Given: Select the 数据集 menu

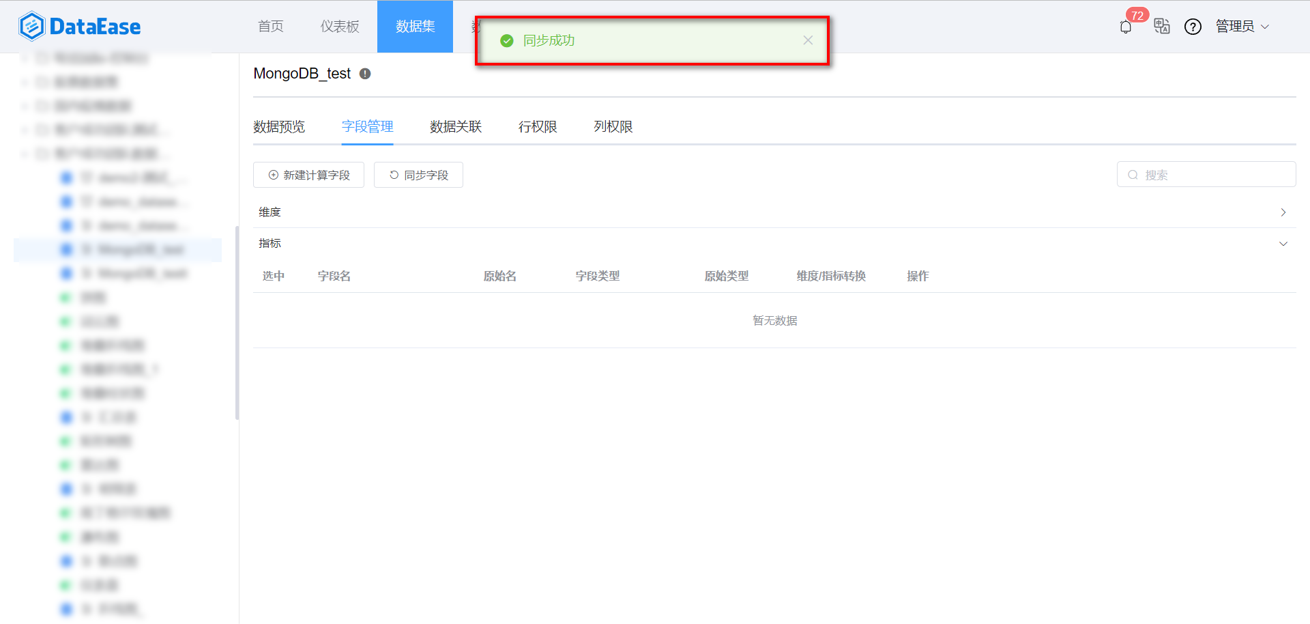Looking at the screenshot, I should coord(415,27).
